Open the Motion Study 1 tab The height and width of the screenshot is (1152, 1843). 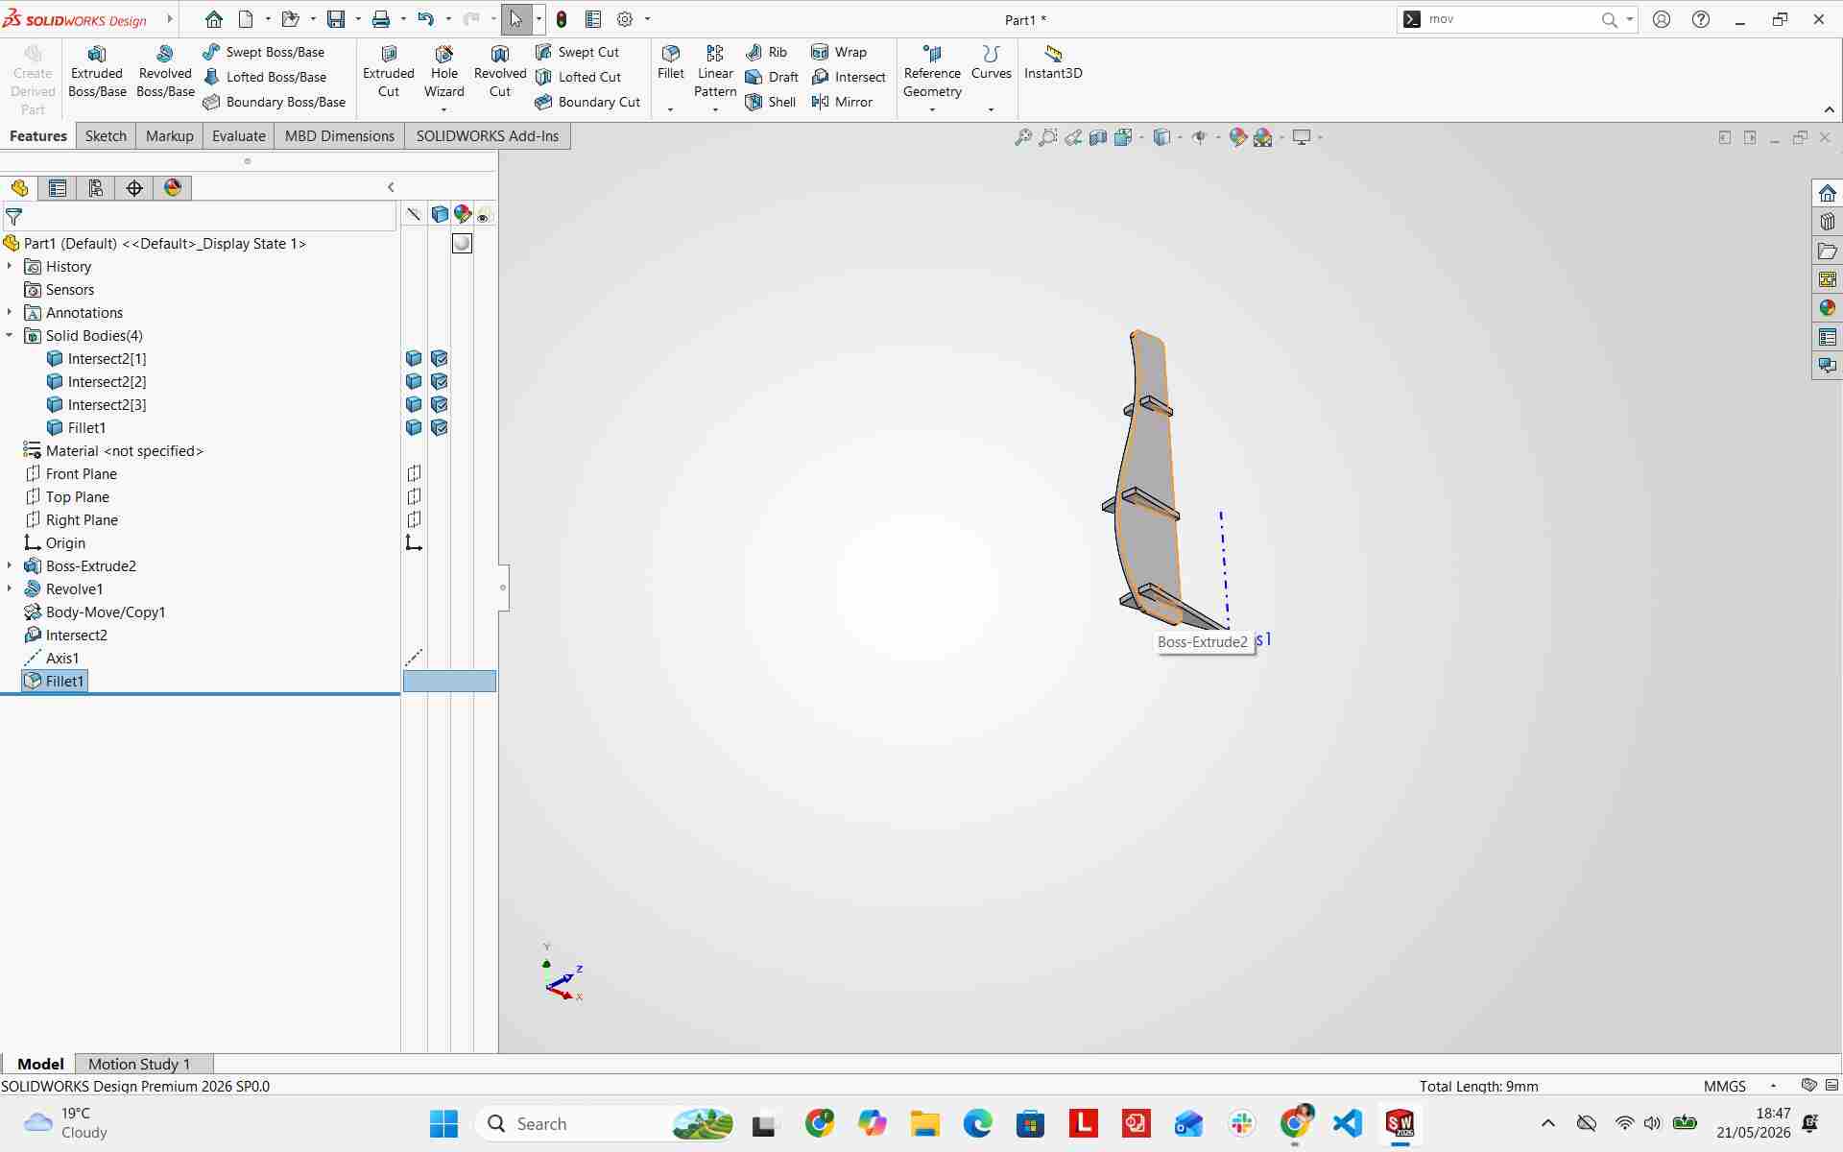139,1064
